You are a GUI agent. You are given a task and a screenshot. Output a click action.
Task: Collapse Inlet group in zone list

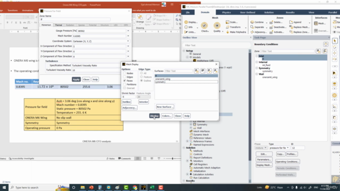(x=257, y=56)
